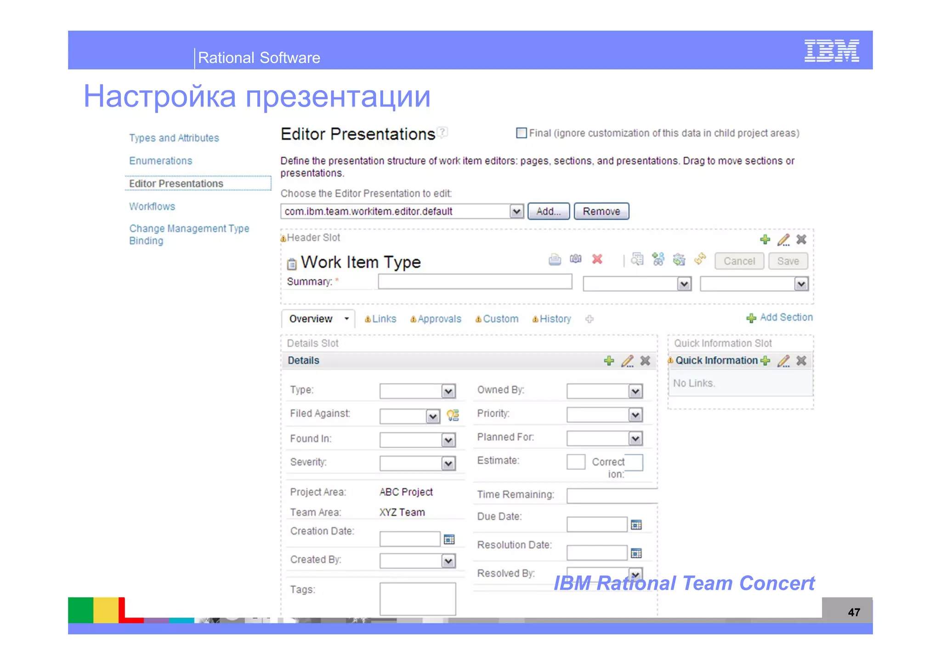
Task: Open the Resolution Date calendar picker
Action: pos(636,553)
